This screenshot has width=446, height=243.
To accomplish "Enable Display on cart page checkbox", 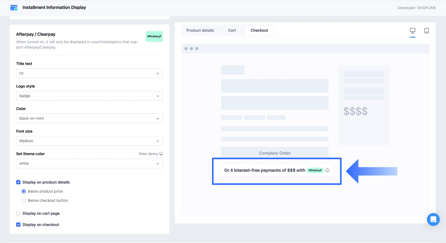I will (x=18, y=213).
